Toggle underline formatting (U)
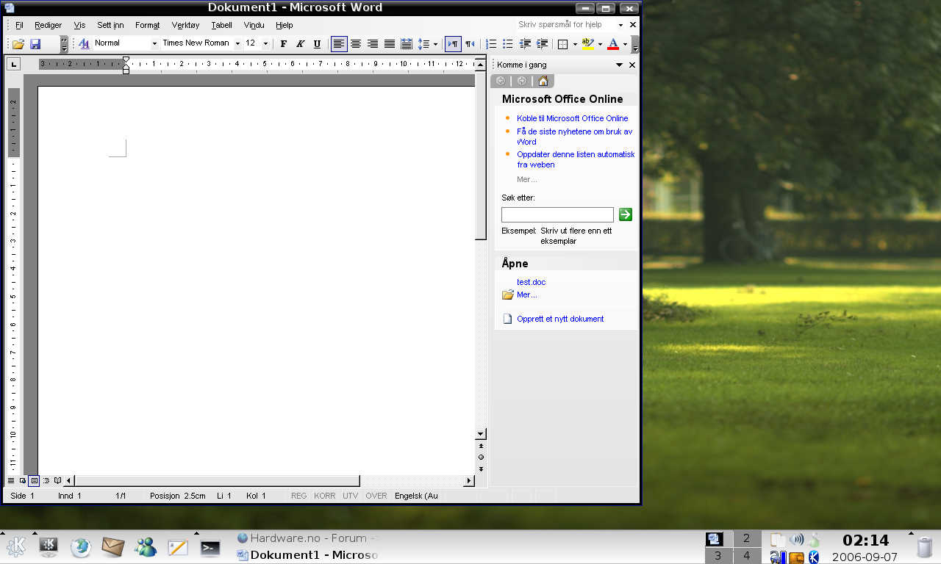 (317, 44)
